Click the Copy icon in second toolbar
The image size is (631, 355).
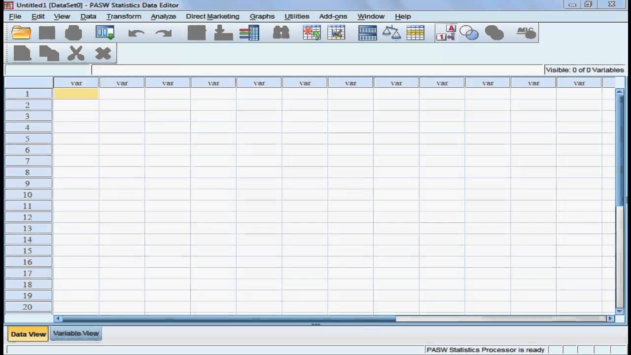point(49,53)
